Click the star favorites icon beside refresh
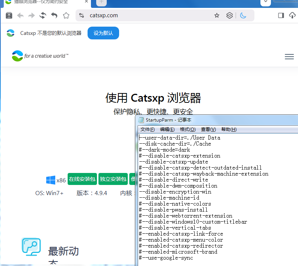Screen dimensions: 298x266 pyautogui.click(x=66, y=15)
